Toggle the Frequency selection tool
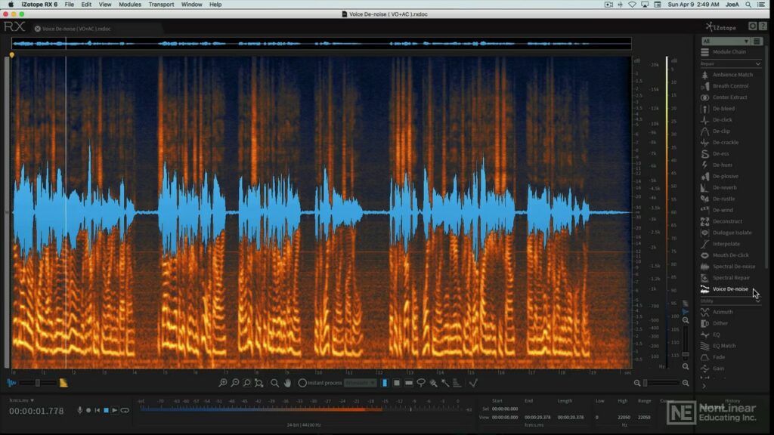The width and height of the screenshot is (774, 435). click(x=409, y=383)
